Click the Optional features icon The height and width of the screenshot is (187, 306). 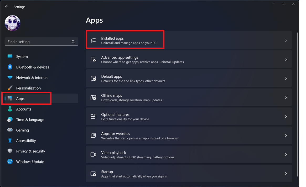(93, 116)
